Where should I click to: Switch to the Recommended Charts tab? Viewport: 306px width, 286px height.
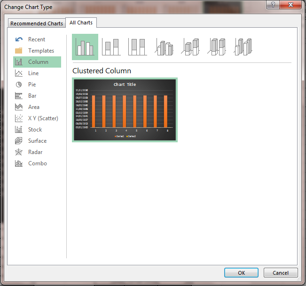pyautogui.click(x=37, y=23)
